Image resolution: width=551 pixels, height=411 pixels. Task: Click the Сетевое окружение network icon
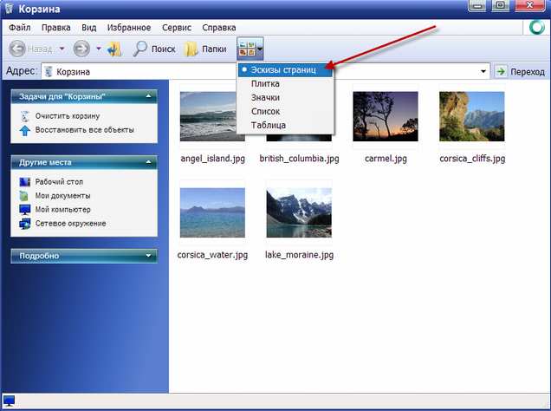[x=24, y=224]
